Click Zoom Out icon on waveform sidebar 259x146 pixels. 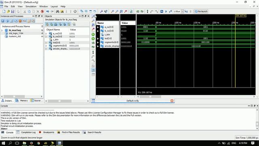[x=93, y=21]
